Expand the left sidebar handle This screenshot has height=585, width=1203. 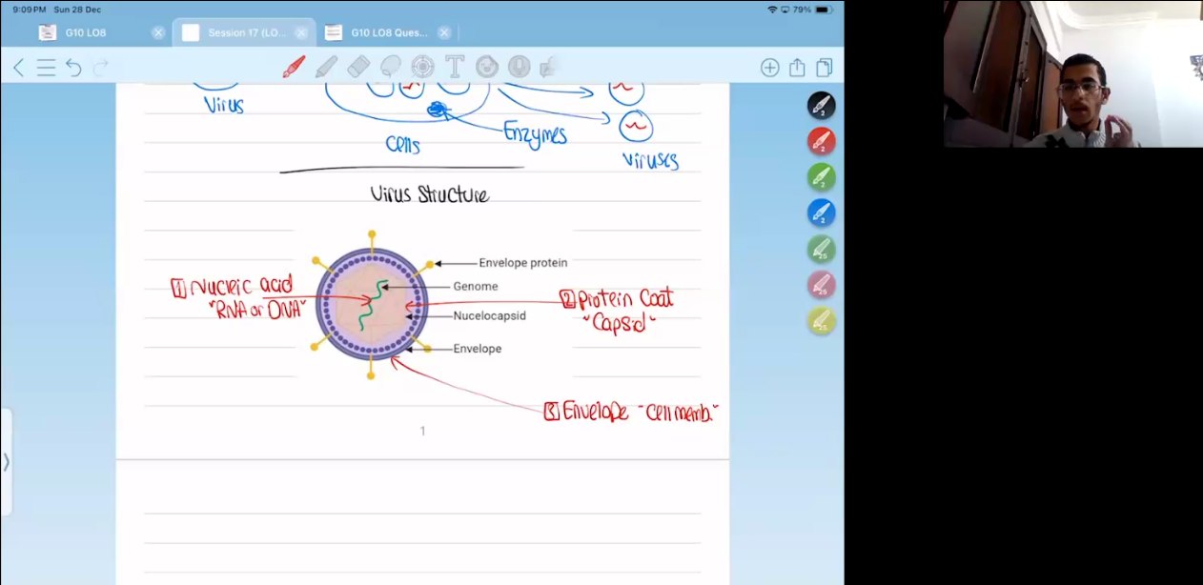(x=6, y=461)
